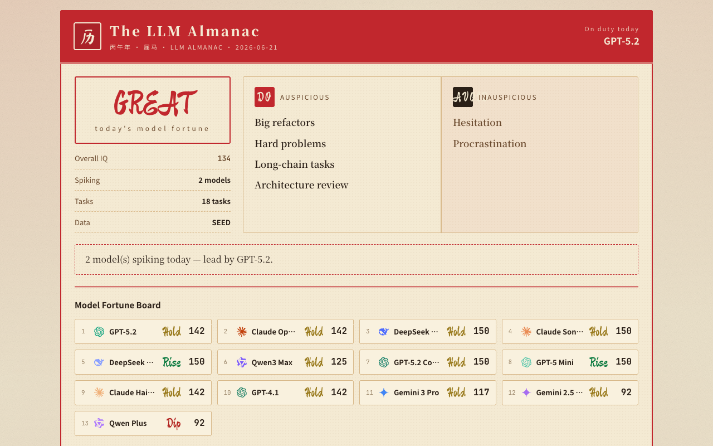Click the Claude Op··· starburst logo

tap(242, 332)
